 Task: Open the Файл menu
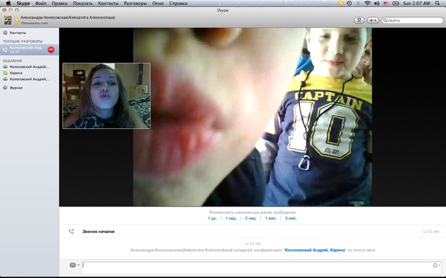pyautogui.click(x=41, y=4)
